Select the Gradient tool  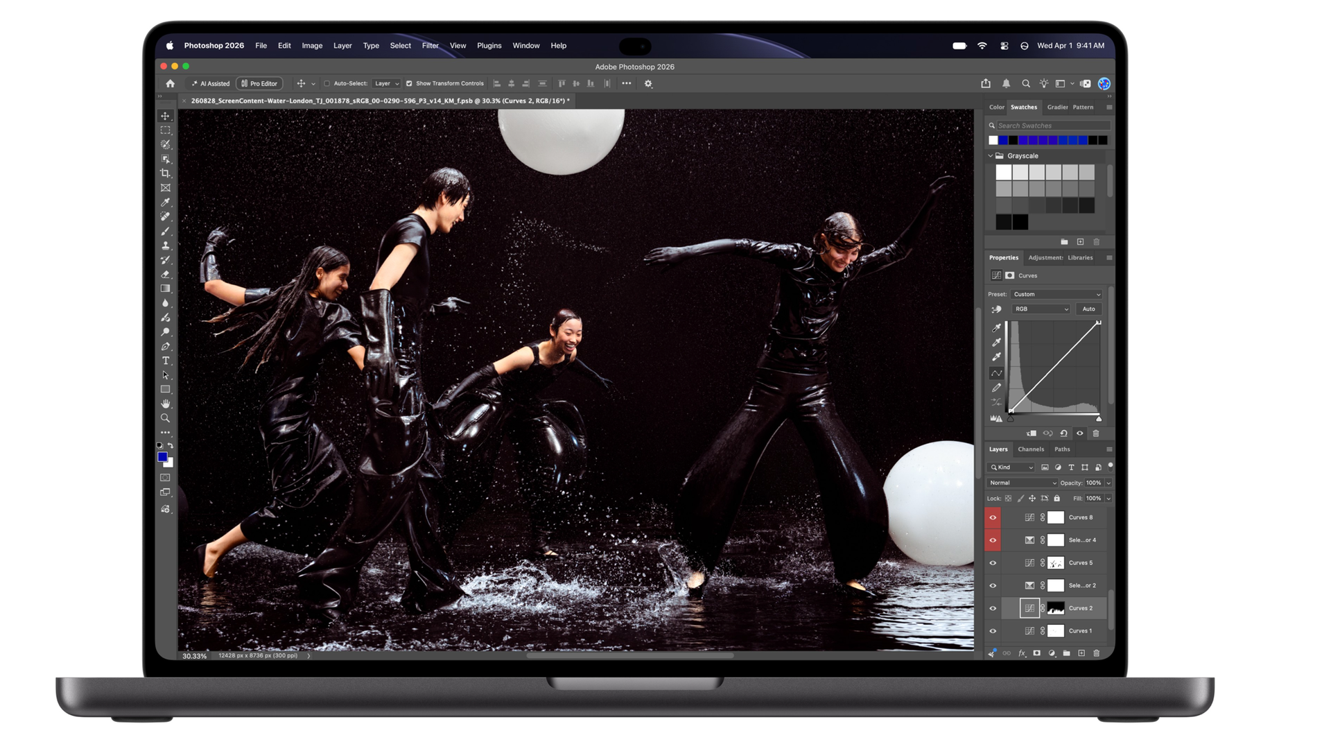point(165,289)
